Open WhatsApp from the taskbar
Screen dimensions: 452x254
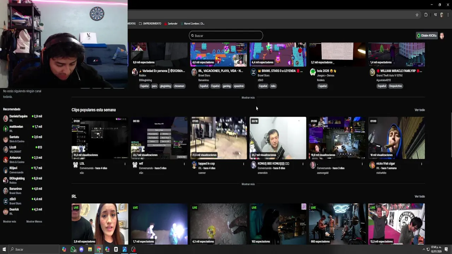tap(73, 249)
